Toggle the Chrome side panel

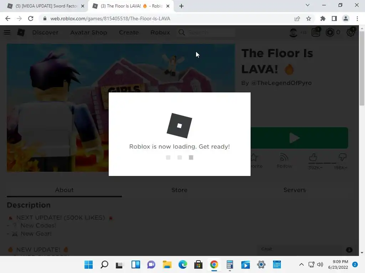(x=334, y=18)
